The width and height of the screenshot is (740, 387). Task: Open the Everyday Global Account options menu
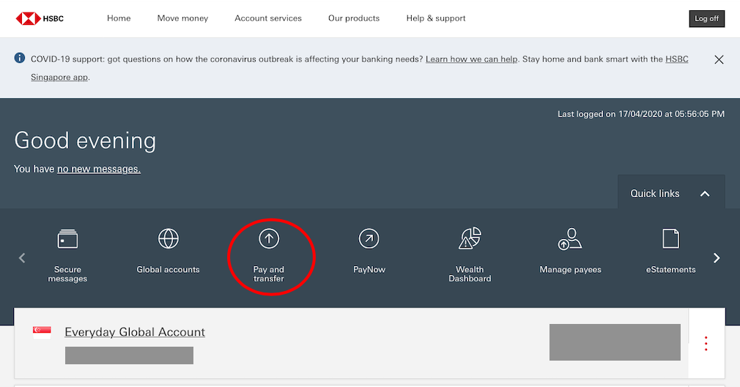coord(706,344)
